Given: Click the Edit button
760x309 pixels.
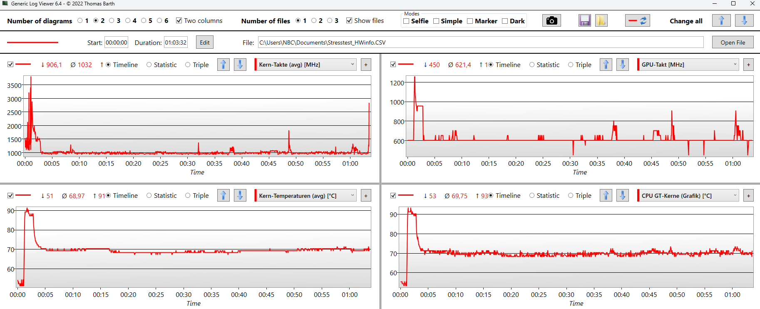Looking at the screenshot, I should pyautogui.click(x=204, y=42).
